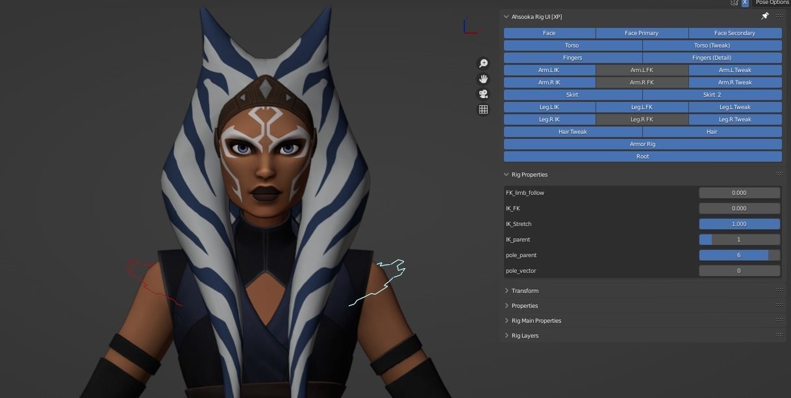Viewport: 791px width, 398px height.
Task: Enable the Leg.R FK layer
Action: point(642,119)
